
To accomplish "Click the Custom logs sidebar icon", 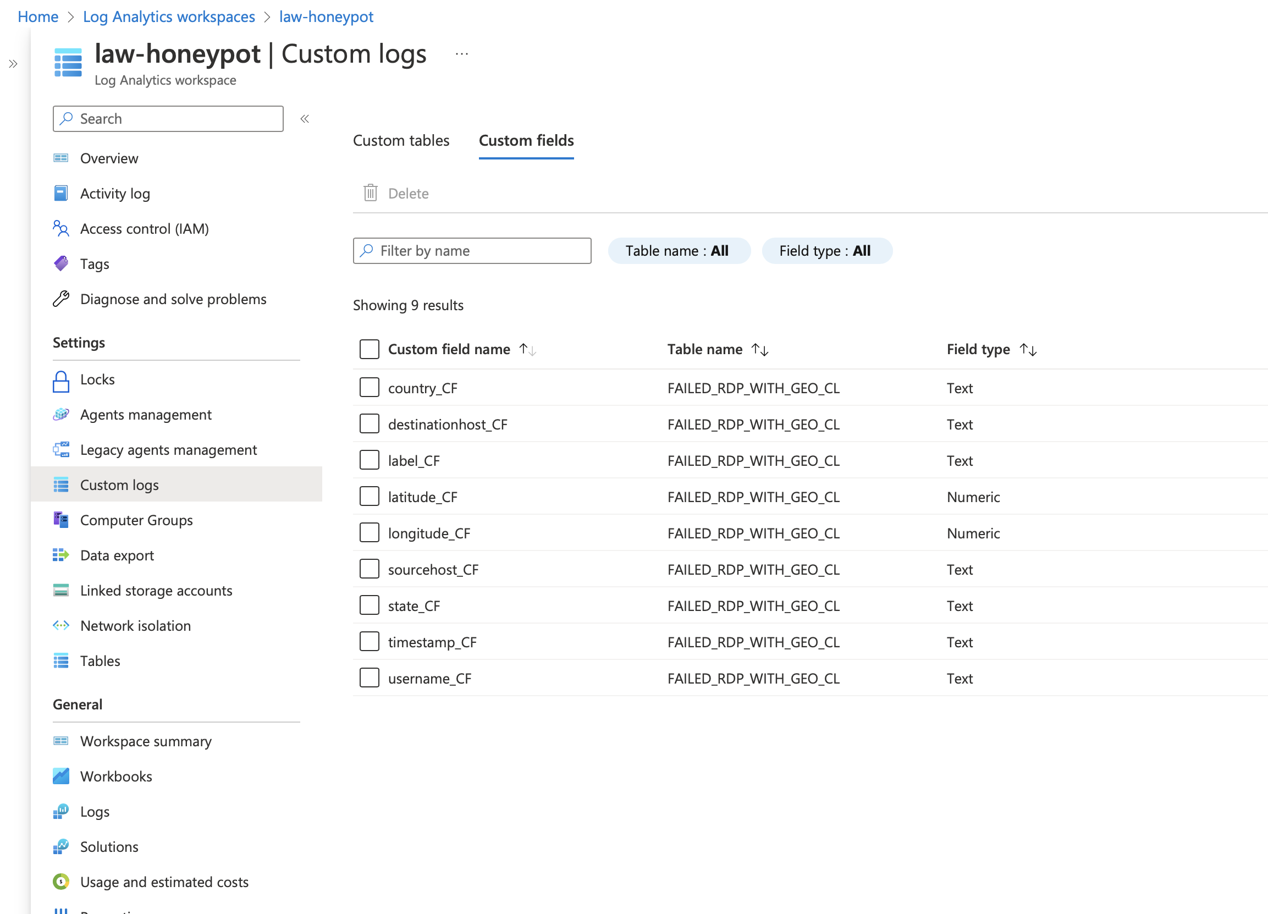I will pyautogui.click(x=61, y=484).
